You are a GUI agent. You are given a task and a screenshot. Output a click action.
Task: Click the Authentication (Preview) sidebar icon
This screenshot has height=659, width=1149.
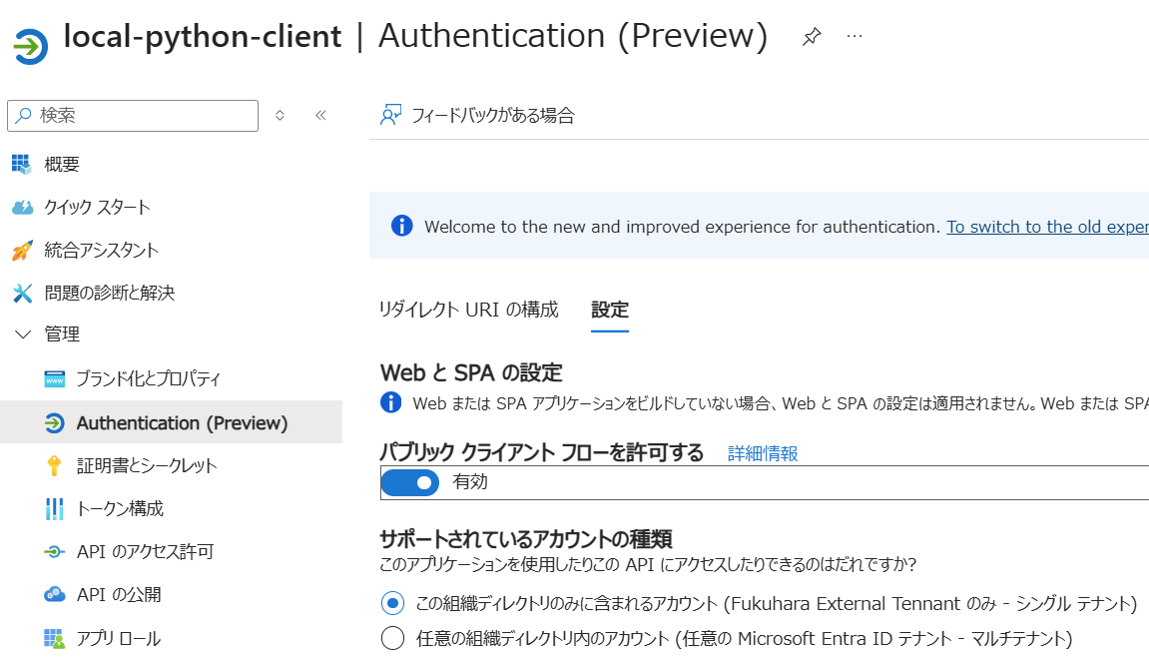pyautogui.click(x=54, y=423)
